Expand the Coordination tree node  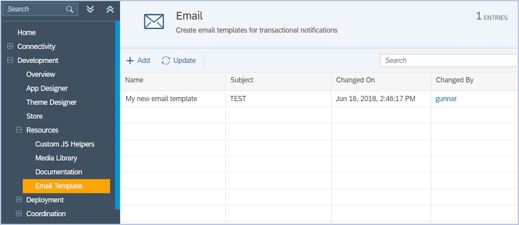click(19, 213)
